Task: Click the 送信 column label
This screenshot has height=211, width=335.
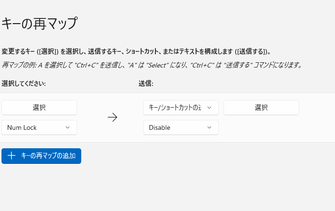Action: pos(146,84)
